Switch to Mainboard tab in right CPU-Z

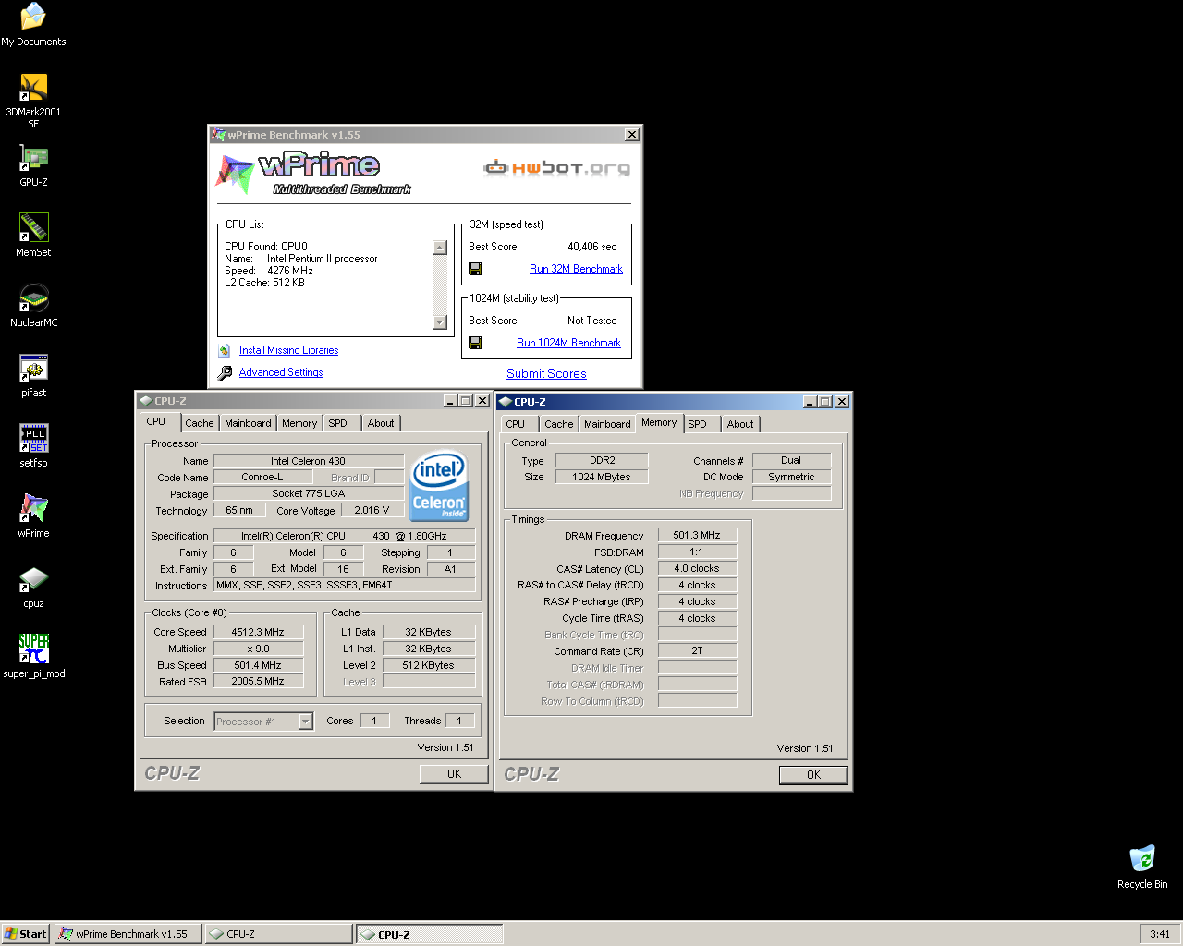[x=607, y=424]
